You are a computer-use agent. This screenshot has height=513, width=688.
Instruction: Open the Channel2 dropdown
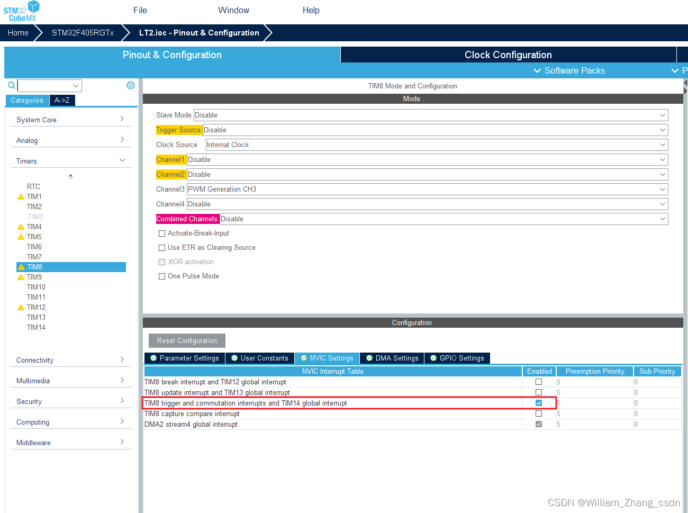(x=428, y=174)
